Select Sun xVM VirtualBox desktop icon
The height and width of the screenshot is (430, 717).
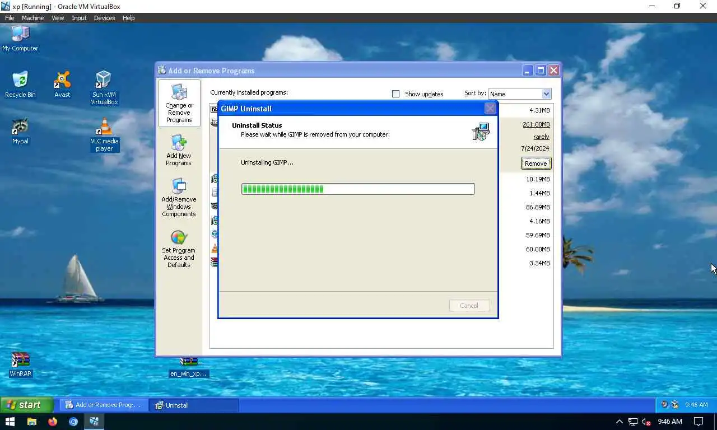click(104, 88)
